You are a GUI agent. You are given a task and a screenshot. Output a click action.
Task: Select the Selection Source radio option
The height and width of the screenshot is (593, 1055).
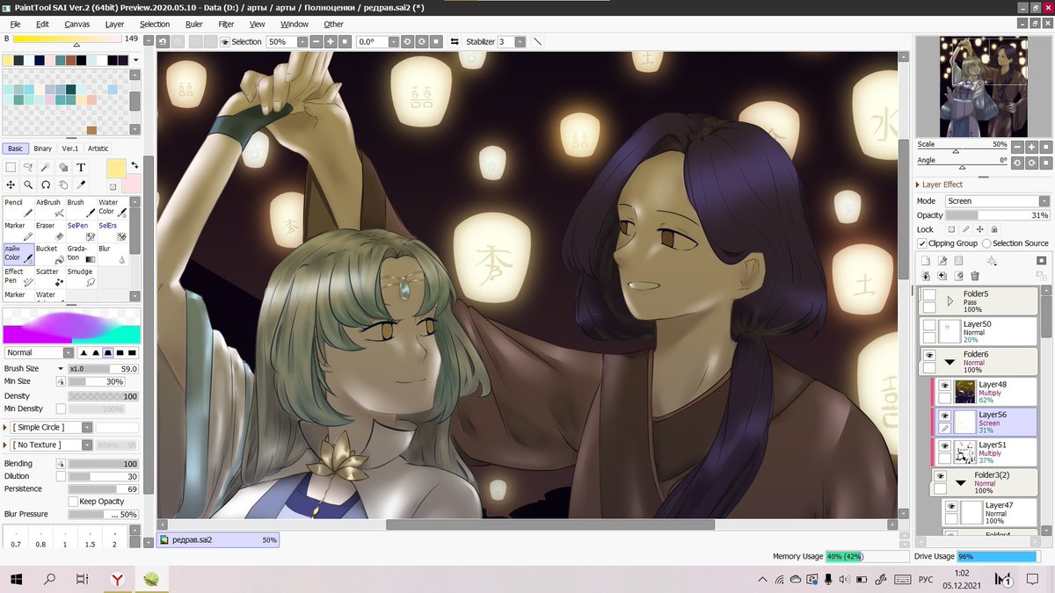[x=986, y=243]
